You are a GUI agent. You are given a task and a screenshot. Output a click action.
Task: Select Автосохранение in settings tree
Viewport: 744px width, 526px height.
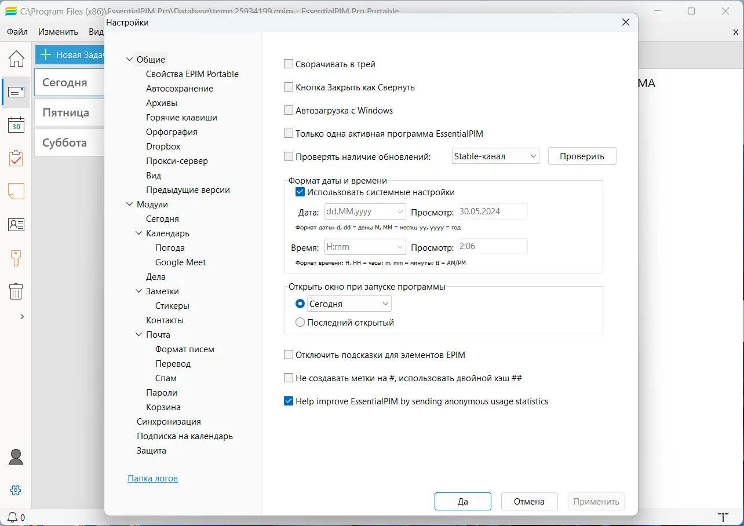coord(180,88)
